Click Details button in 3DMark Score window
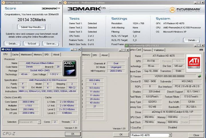Viewport: 206px width, 138px height. 13,44
